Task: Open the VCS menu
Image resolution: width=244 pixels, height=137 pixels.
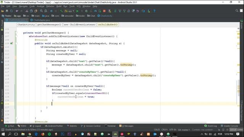Action: 79,6
